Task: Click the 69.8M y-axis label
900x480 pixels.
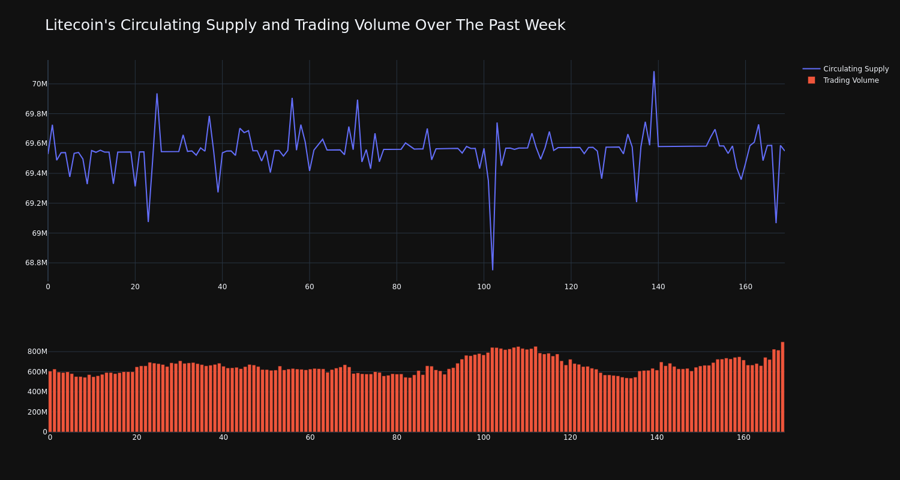Action: [x=36, y=114]
